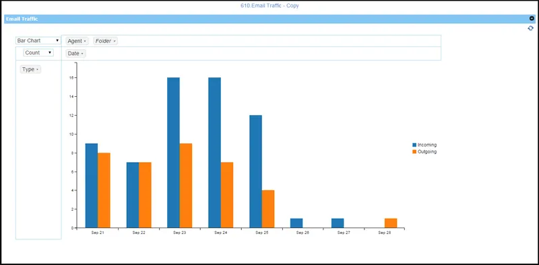
Task: Open the Date field filter
Action: 75,53
